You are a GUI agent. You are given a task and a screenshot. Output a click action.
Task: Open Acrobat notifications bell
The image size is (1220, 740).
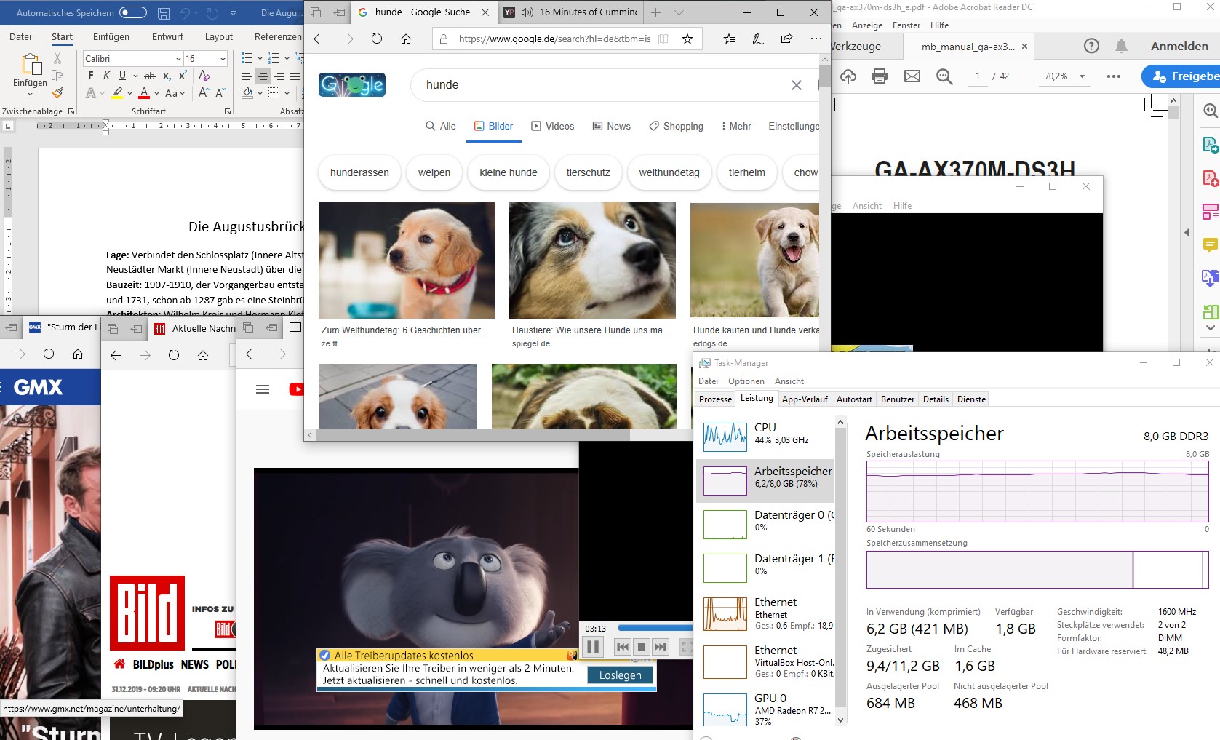tap(1122, 46)
